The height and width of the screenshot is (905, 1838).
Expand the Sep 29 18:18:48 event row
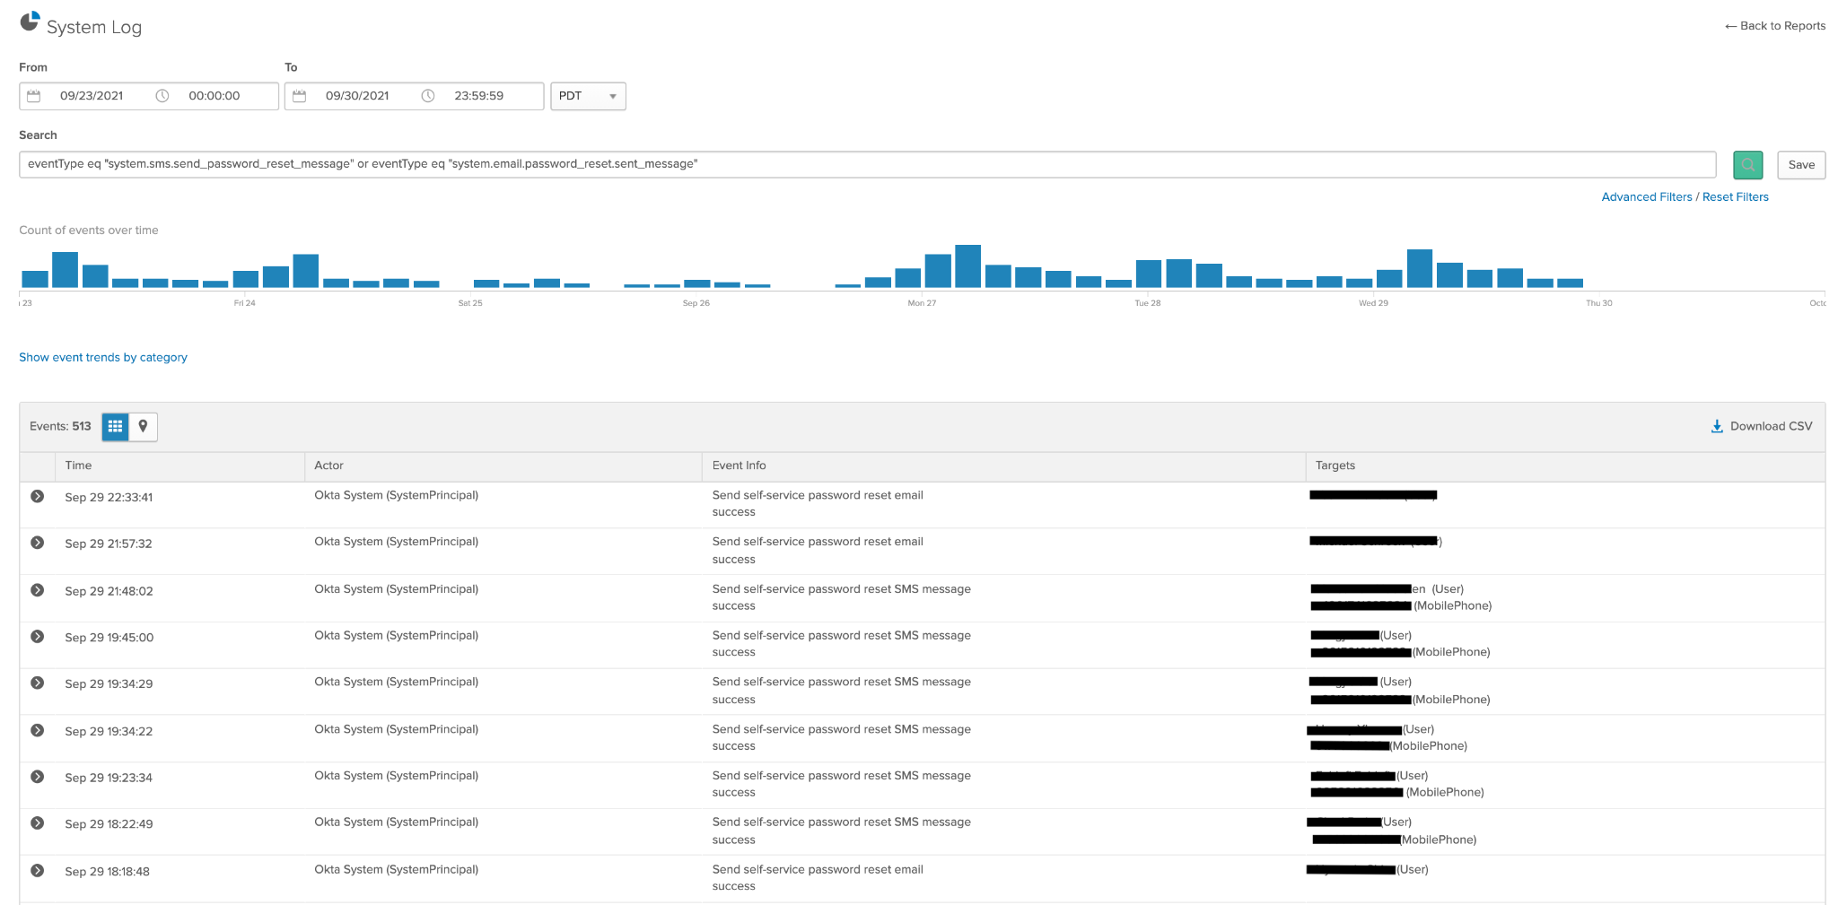37,869
